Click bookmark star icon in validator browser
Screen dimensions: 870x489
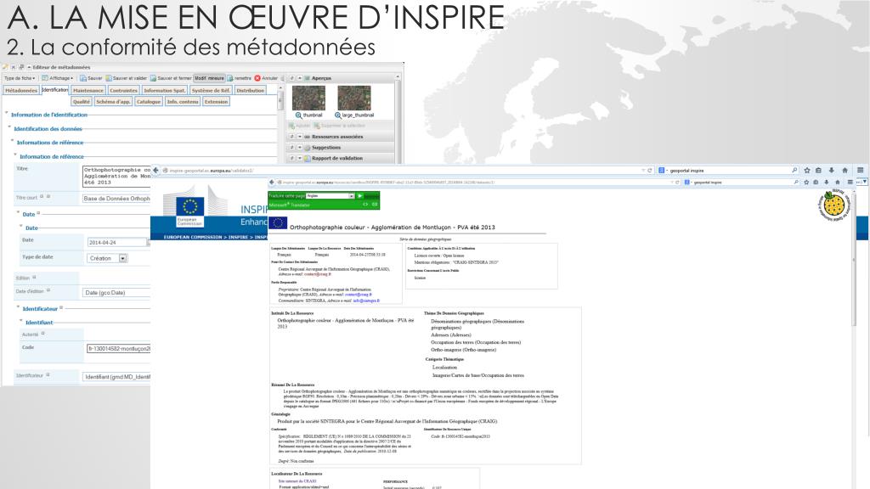click(x=807, y=170)
